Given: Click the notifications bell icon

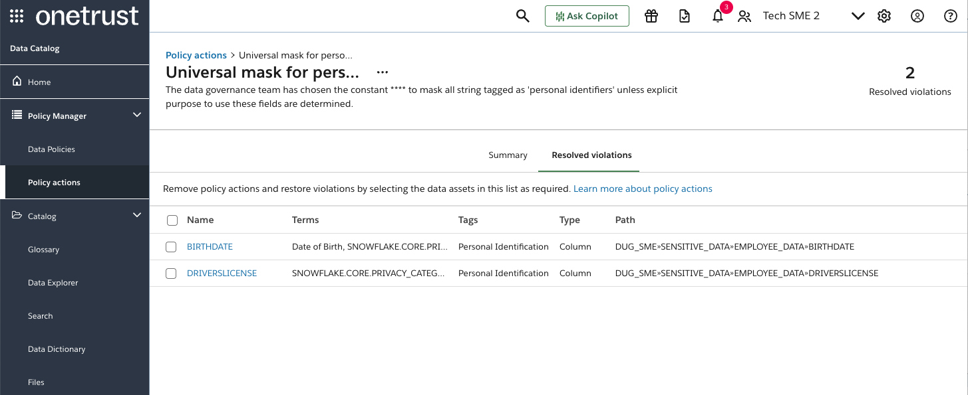Looking at the screenshot, I should [x=718, y=16].
